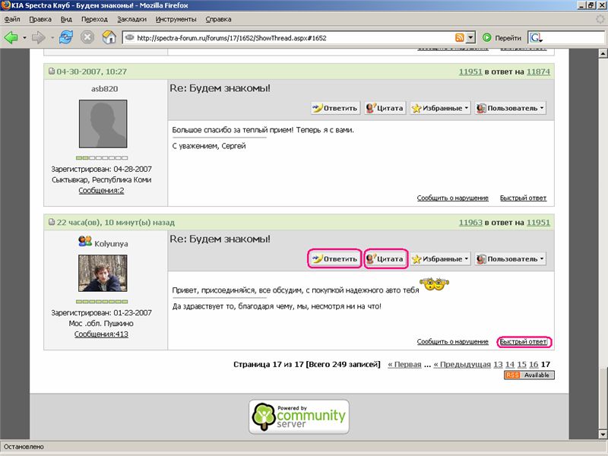608x456 pixels.
Task: Click the orange RSS Available badge
Action: tap(529, 375)
